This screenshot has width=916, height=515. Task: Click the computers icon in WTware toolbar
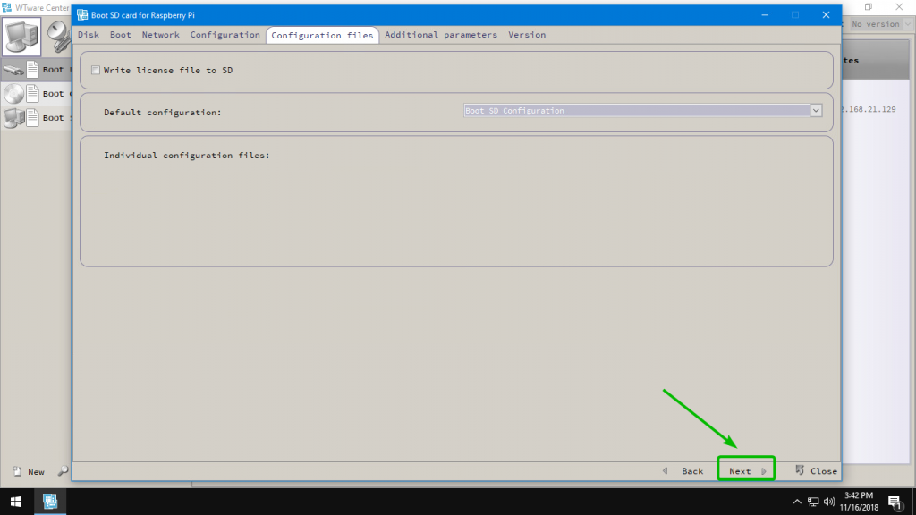[x=22, y=36]
